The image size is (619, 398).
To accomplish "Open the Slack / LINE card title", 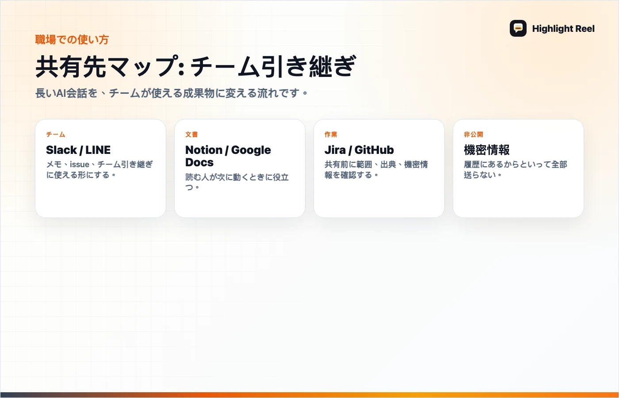I will click(x=78, y=150).
